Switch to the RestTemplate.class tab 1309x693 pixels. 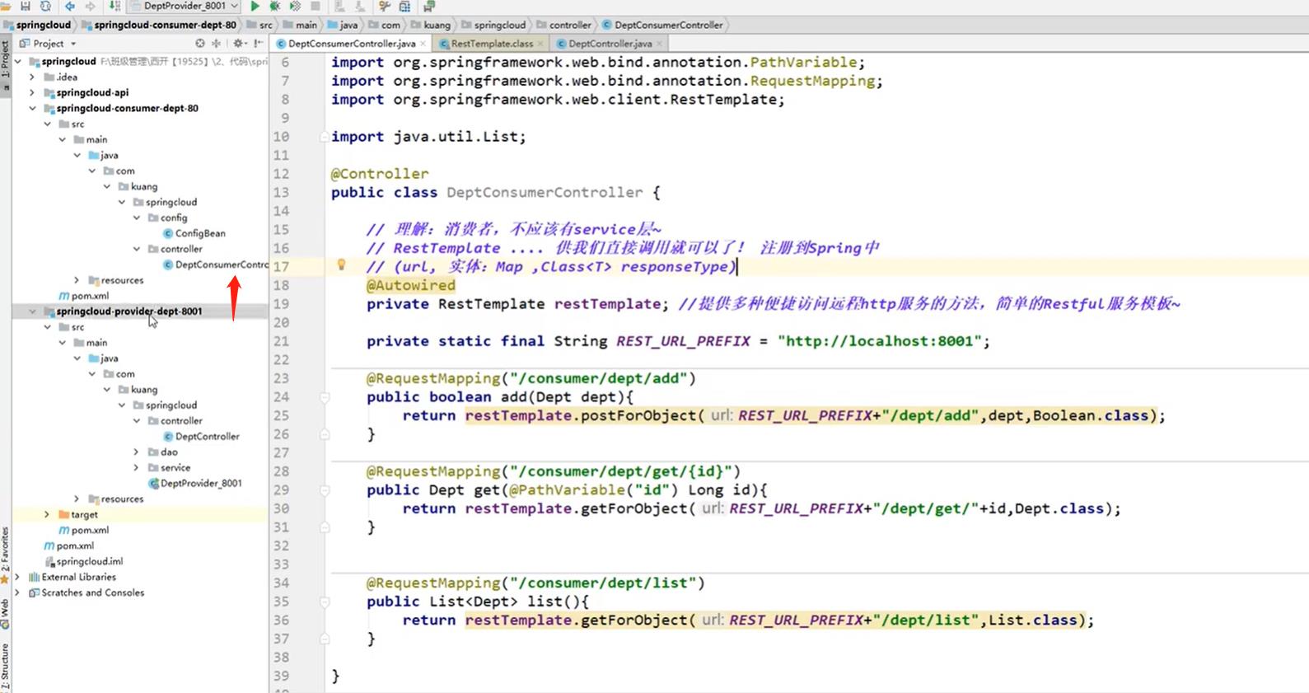pyautogui.click(x=492, y=44)
